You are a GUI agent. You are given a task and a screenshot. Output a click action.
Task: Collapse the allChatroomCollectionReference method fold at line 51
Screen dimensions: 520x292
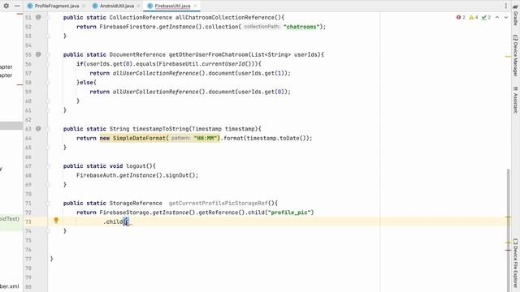(x=48, y=17)
